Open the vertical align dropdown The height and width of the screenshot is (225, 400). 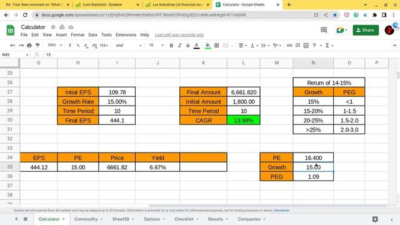coord(254,46)
